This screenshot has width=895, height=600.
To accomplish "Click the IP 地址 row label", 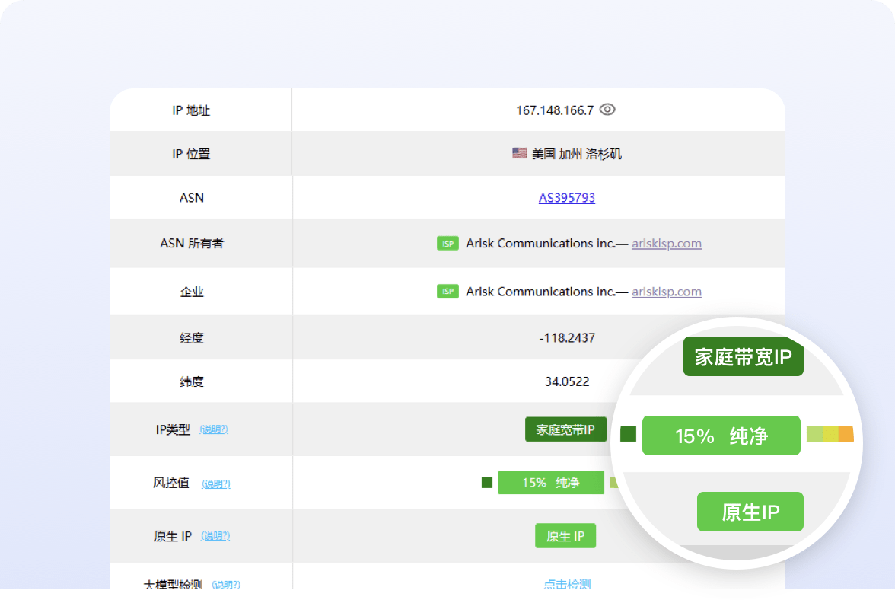I will [x=191, y=110].
